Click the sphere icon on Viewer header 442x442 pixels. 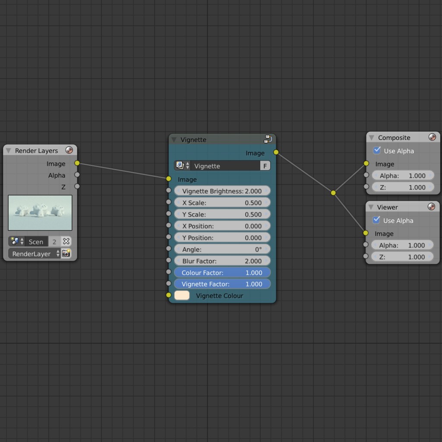[431, 207]
